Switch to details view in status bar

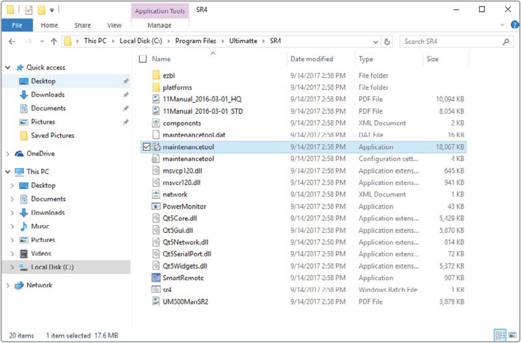tap(500, 335)
